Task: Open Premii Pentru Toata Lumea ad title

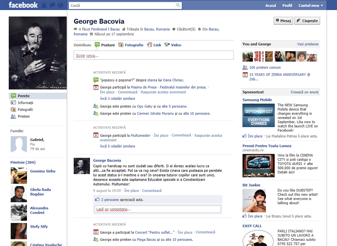Action: point(267,146)
